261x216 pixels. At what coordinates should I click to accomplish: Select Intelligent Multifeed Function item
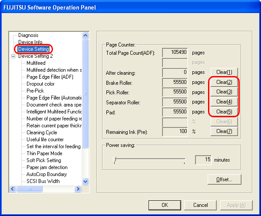pyautogui.click(x=54, y=112)
